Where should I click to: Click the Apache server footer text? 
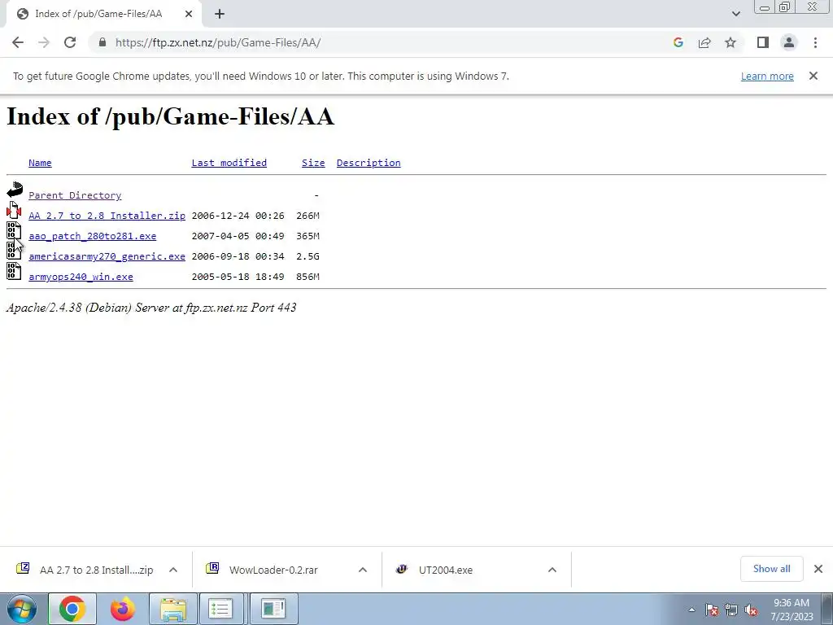click(x=150, y=308)
